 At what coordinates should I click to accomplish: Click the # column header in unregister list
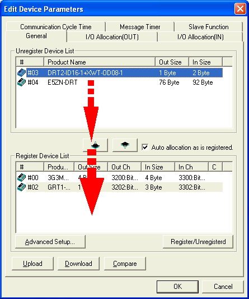[x=30, y=62]
